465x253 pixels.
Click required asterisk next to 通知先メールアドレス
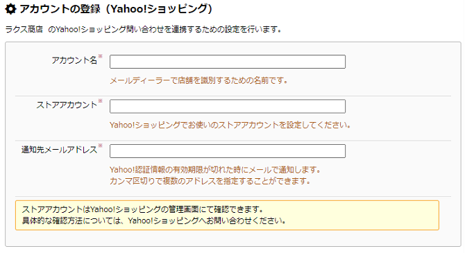[100, 146]
